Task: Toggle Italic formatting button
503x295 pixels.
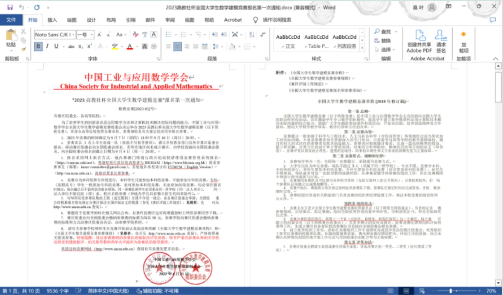Action: click(x=47, y=46)
